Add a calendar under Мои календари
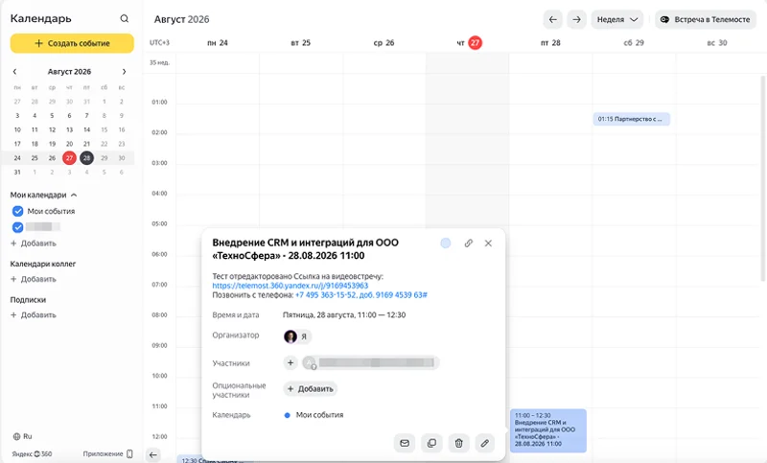 pyautogui.click(x=34, y=243)
